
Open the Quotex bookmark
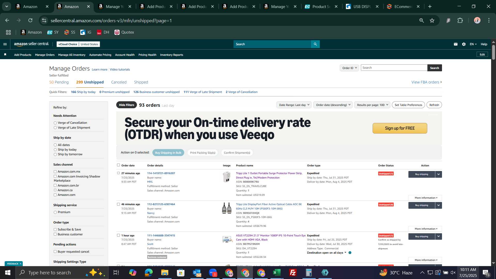tap(124, 32)
